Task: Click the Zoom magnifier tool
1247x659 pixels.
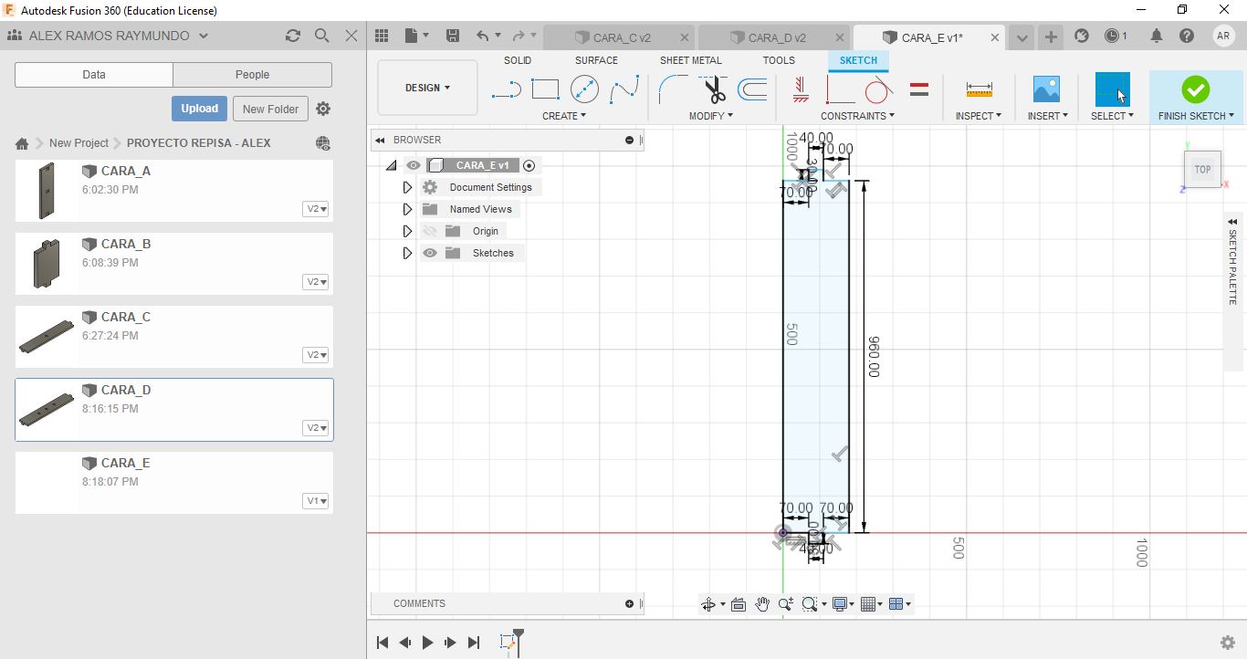Action: coord(785,604)
